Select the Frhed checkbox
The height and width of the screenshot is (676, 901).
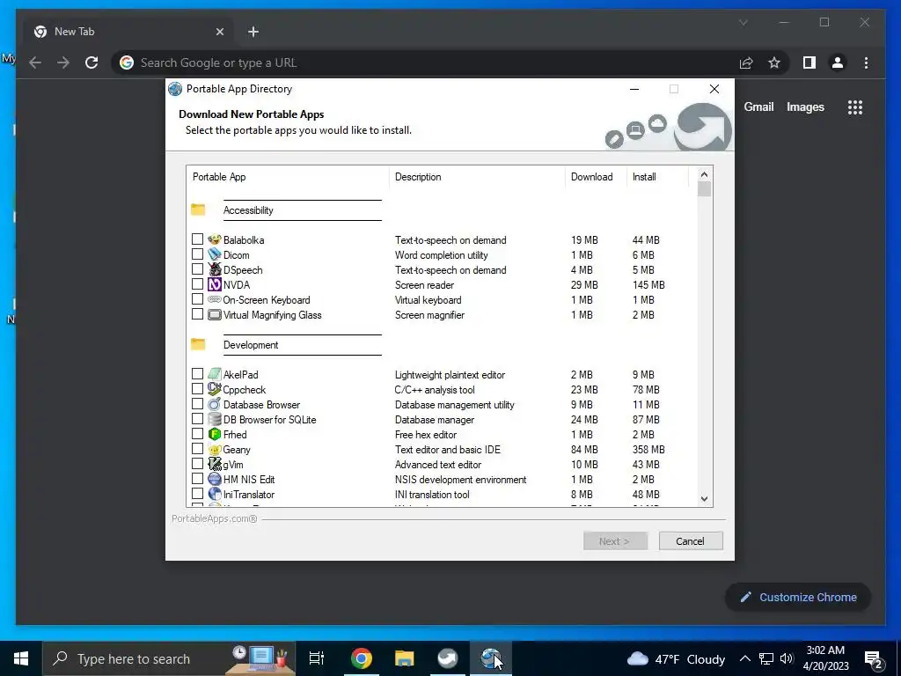coord(197,433)
